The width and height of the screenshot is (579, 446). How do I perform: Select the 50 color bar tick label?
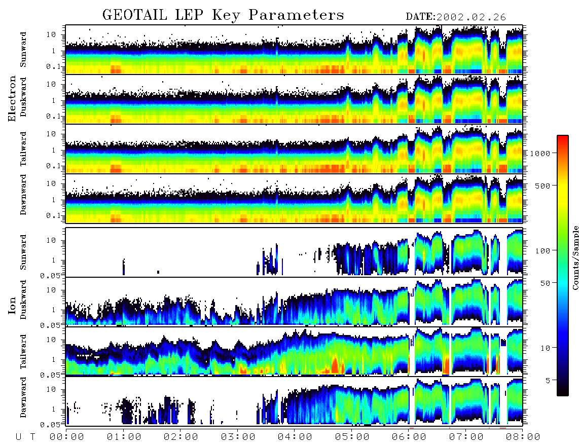click(545, 283)
